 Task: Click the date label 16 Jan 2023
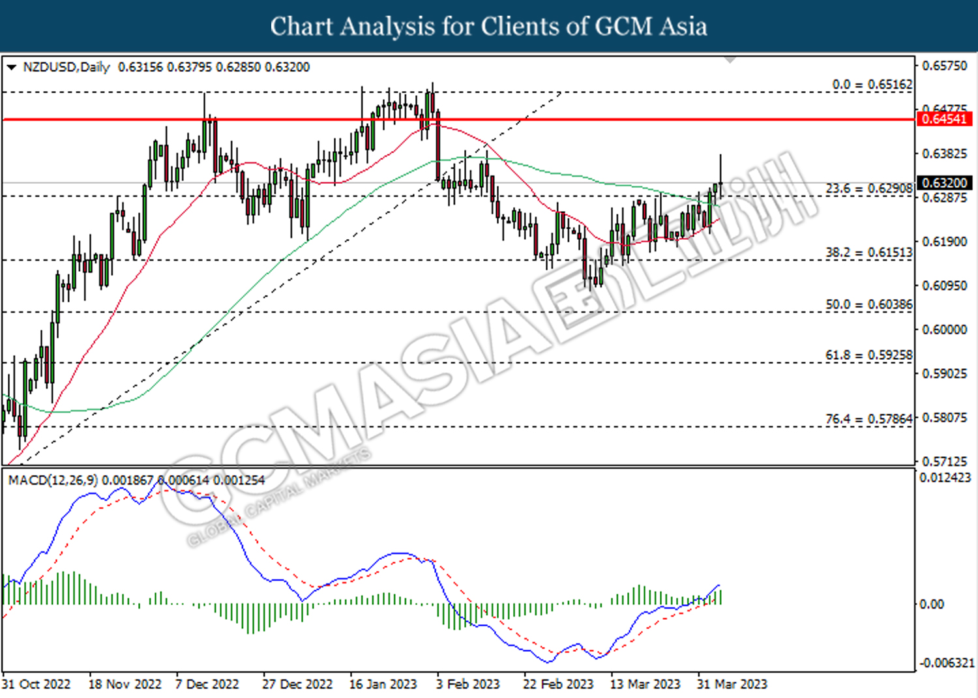[x=383, y=684]
